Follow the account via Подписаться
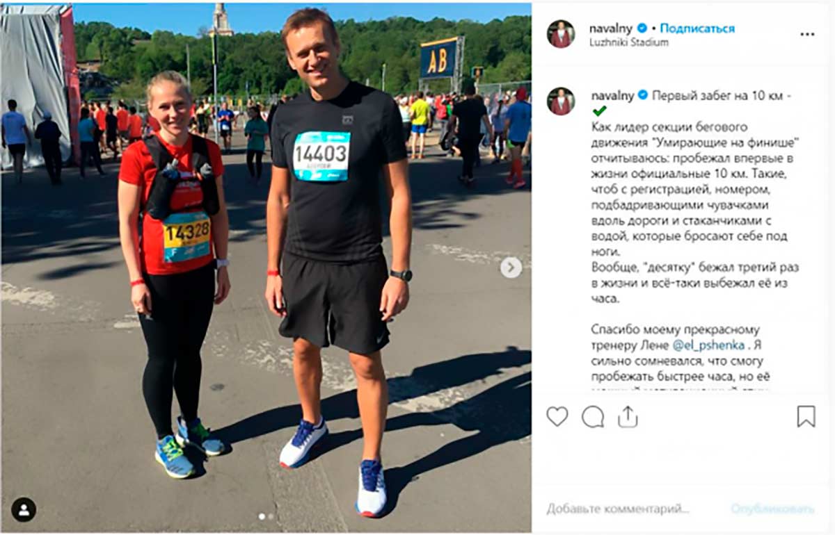This screenshot has width=835, height=535. (697, 28)
